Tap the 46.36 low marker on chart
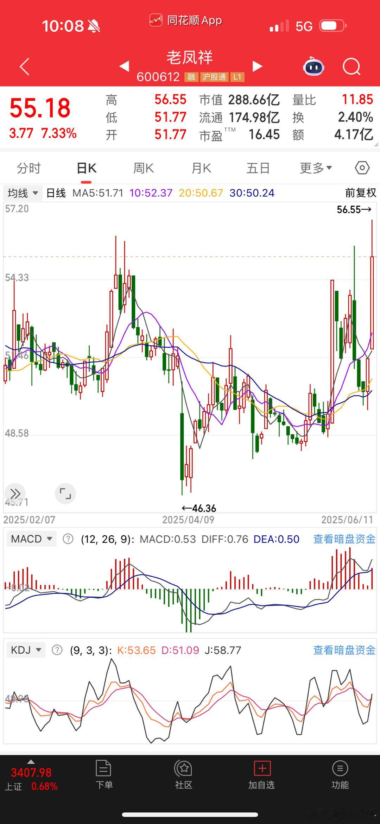 pos(199,508)
